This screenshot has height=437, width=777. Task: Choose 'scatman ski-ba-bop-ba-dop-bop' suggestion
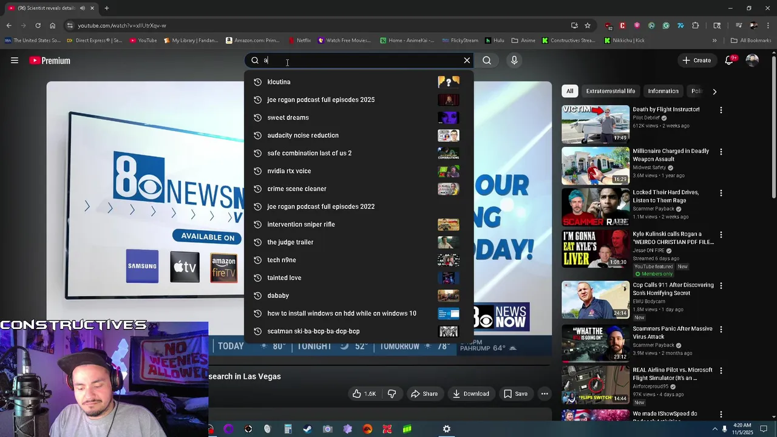coord(358,331)
